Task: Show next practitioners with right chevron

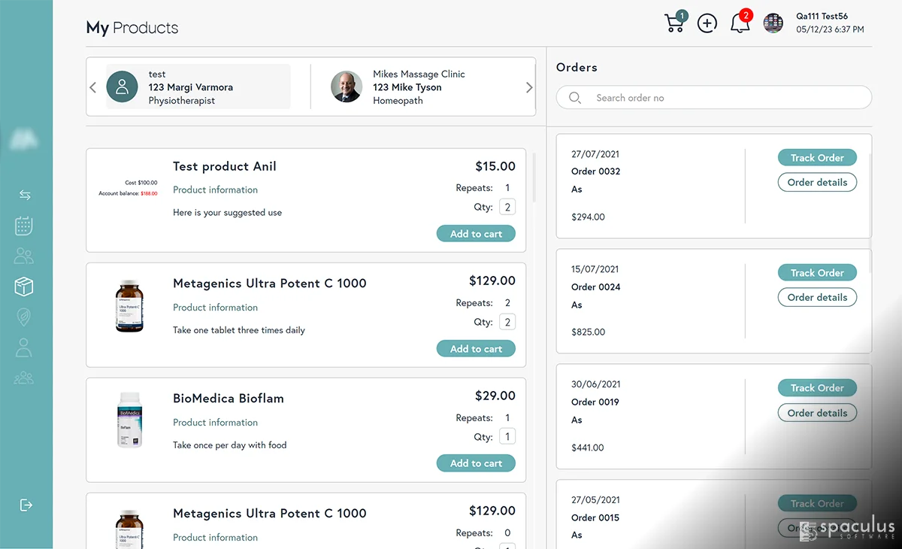Action: pyautogui.click(x=529, y=87)
